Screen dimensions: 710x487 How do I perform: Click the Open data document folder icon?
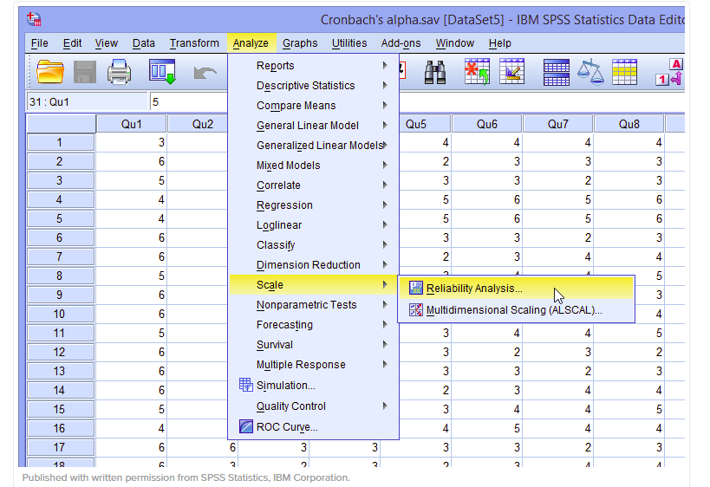pyautogui.click(x=49, y=72)
